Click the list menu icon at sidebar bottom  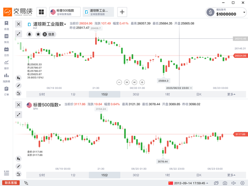point(6,173)
